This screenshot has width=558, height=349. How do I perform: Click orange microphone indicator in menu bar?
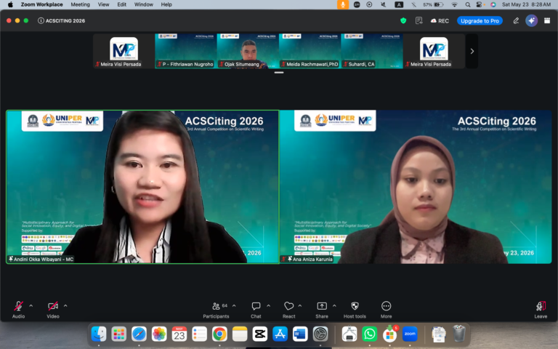tap(343, 4)
